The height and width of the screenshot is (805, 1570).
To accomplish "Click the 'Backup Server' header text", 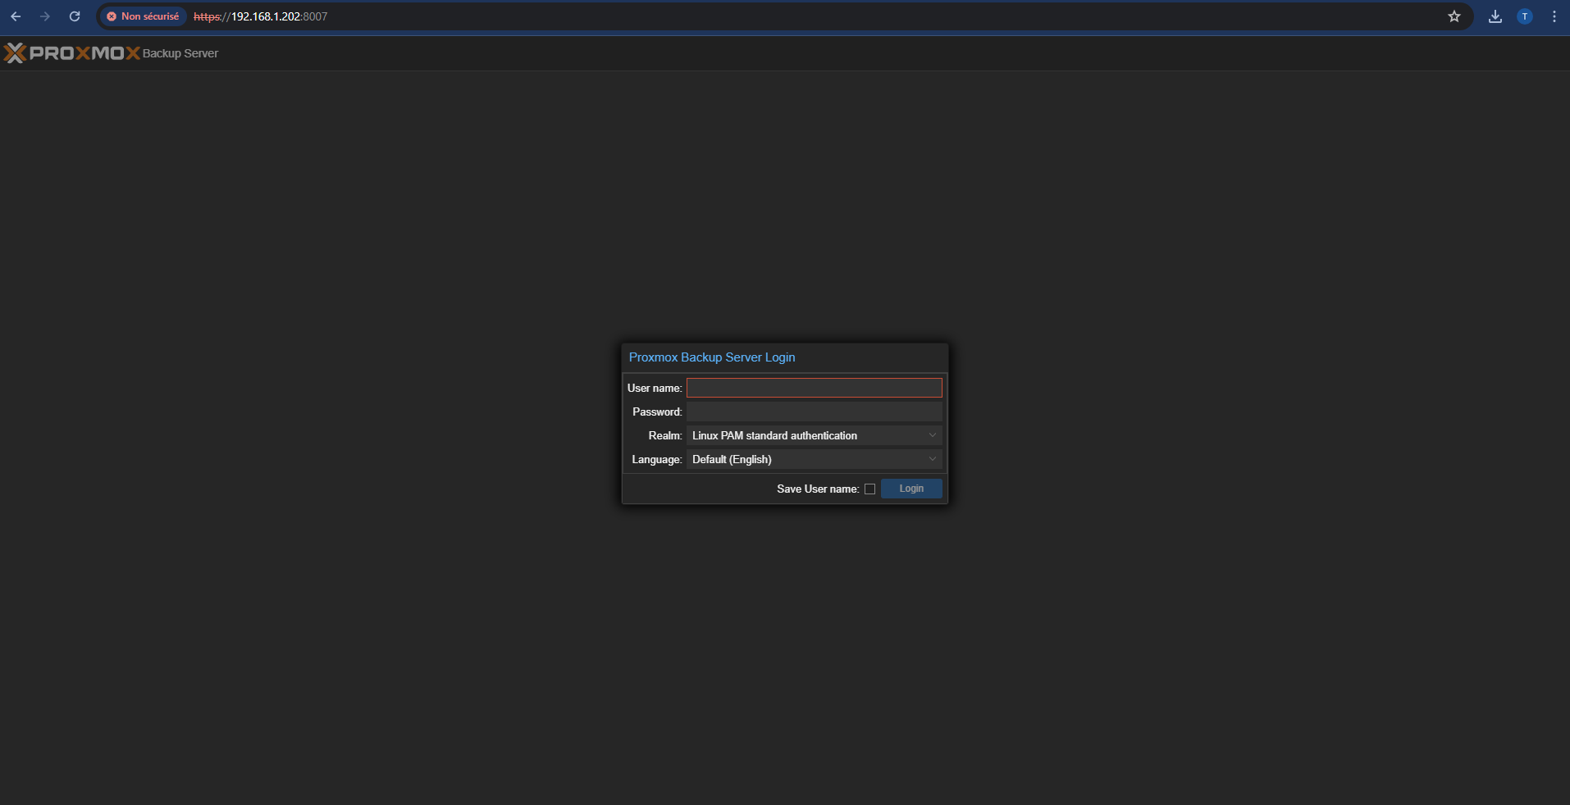I will (180, 53).
